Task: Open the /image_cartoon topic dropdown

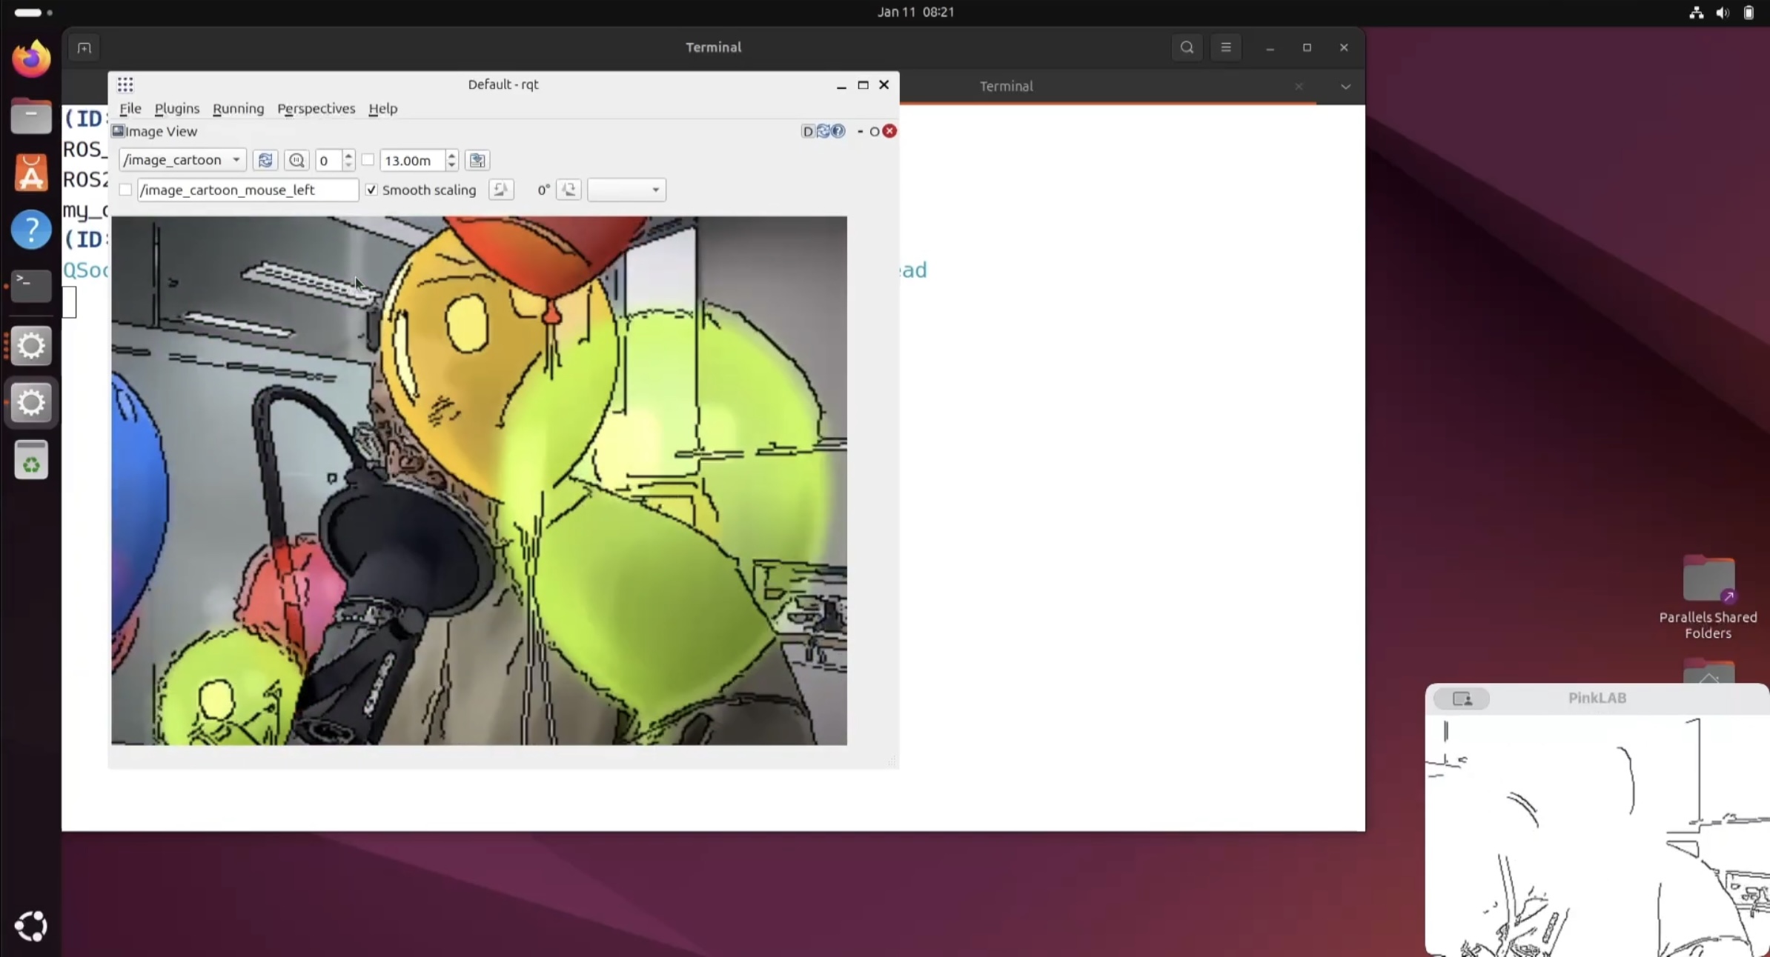Action: click(x=182, y=160)
